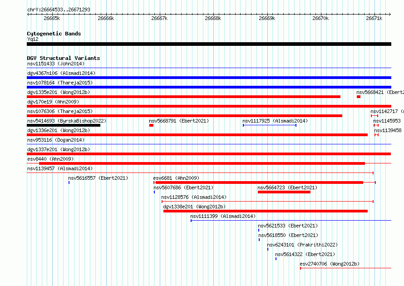Viewport: 404px width, 286px height.
Task: Select dgv1338e201 (Wong2012b) label
Action: (194, 207)
